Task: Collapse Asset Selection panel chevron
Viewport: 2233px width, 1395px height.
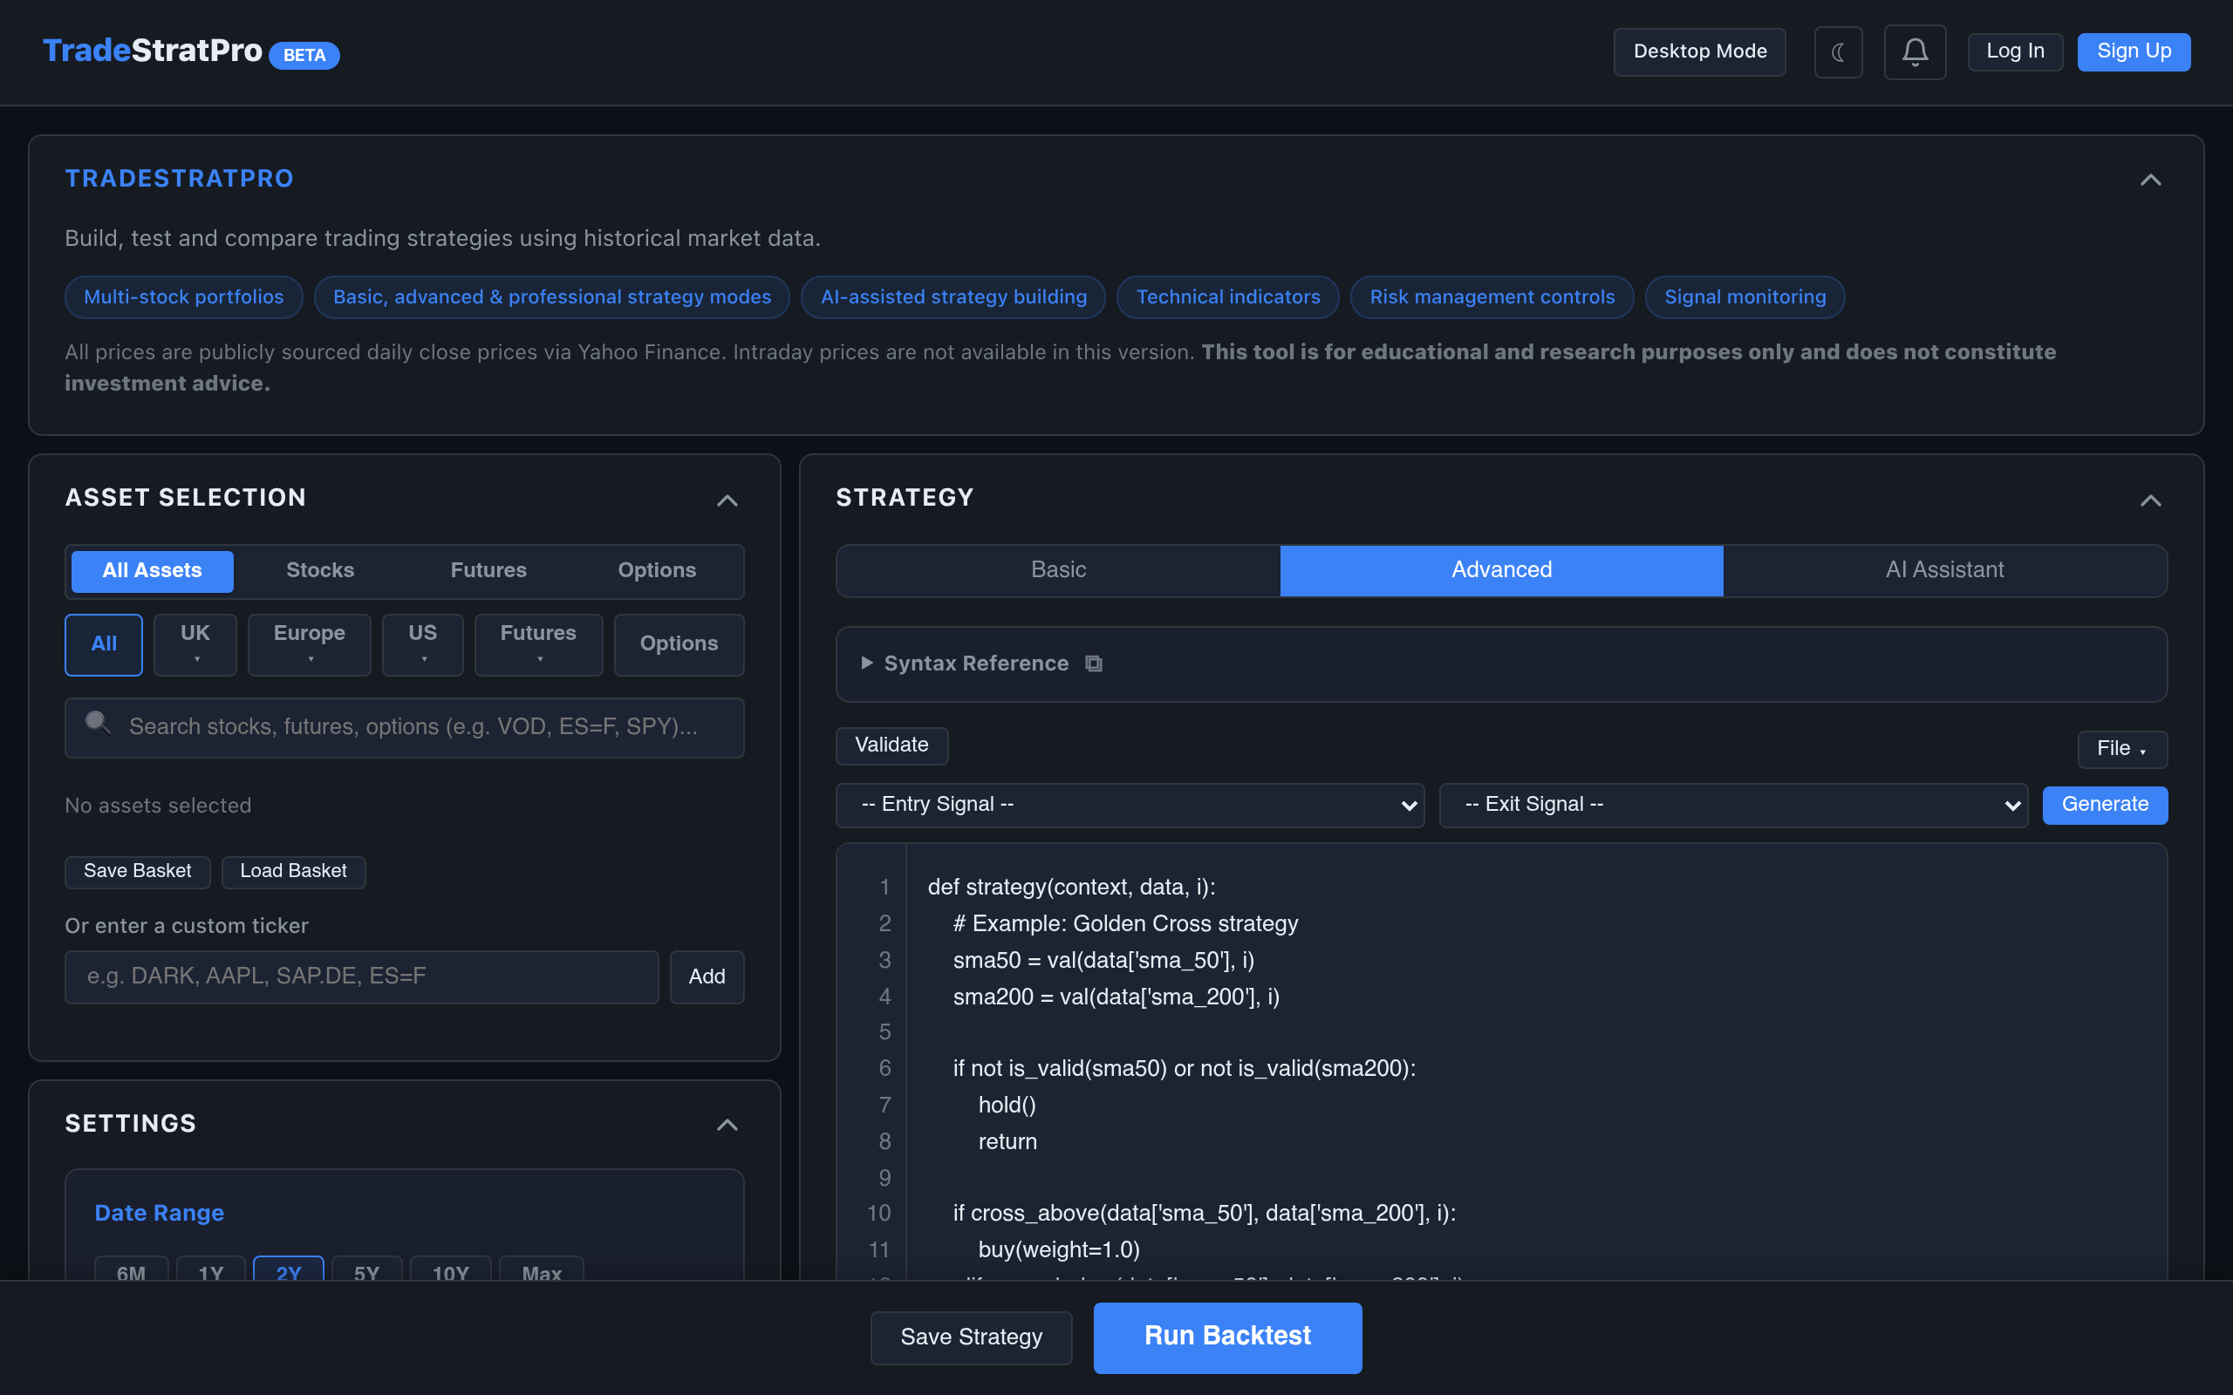Action: [x=727, y=500]
